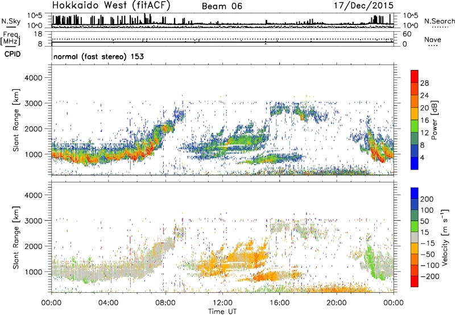
Task: Click the 'Power [dB]' colorbar label
Action: click(435, 120)
